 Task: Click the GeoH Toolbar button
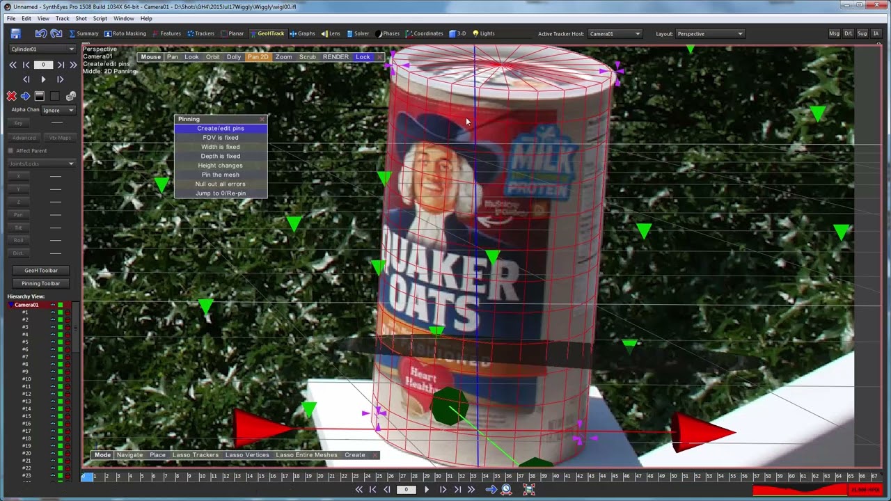click(41, 270)
